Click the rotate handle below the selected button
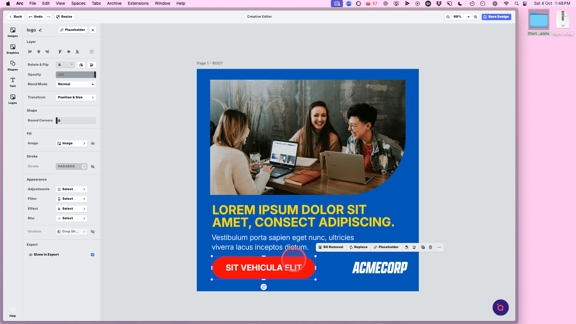 click(264, 287)
